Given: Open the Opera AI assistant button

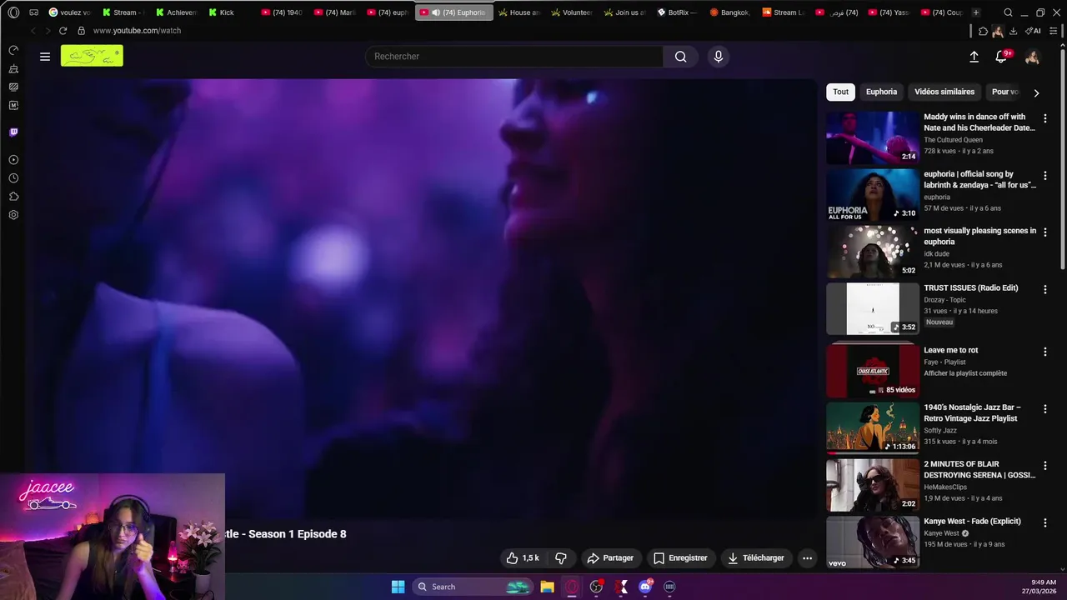Looking at the screenshot, I should point(1034,31).
